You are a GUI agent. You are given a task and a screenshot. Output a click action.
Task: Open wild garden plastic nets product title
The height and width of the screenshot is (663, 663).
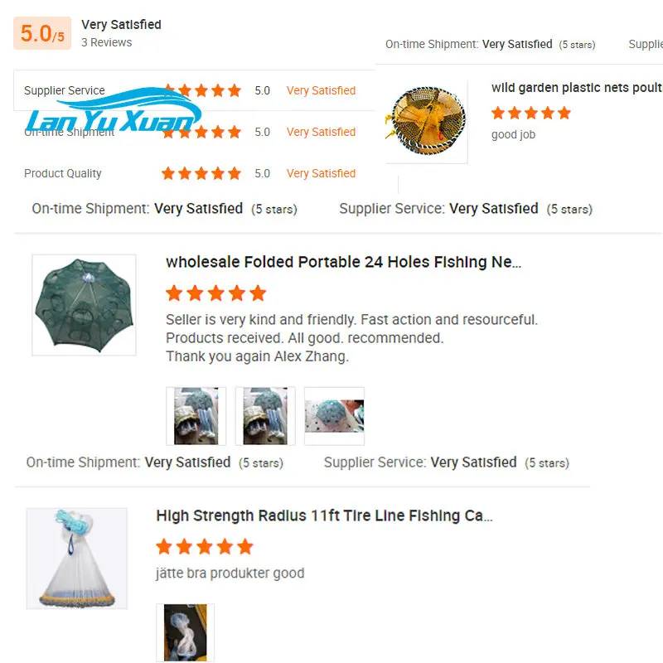pyautogui.click(x=577, y=88)
